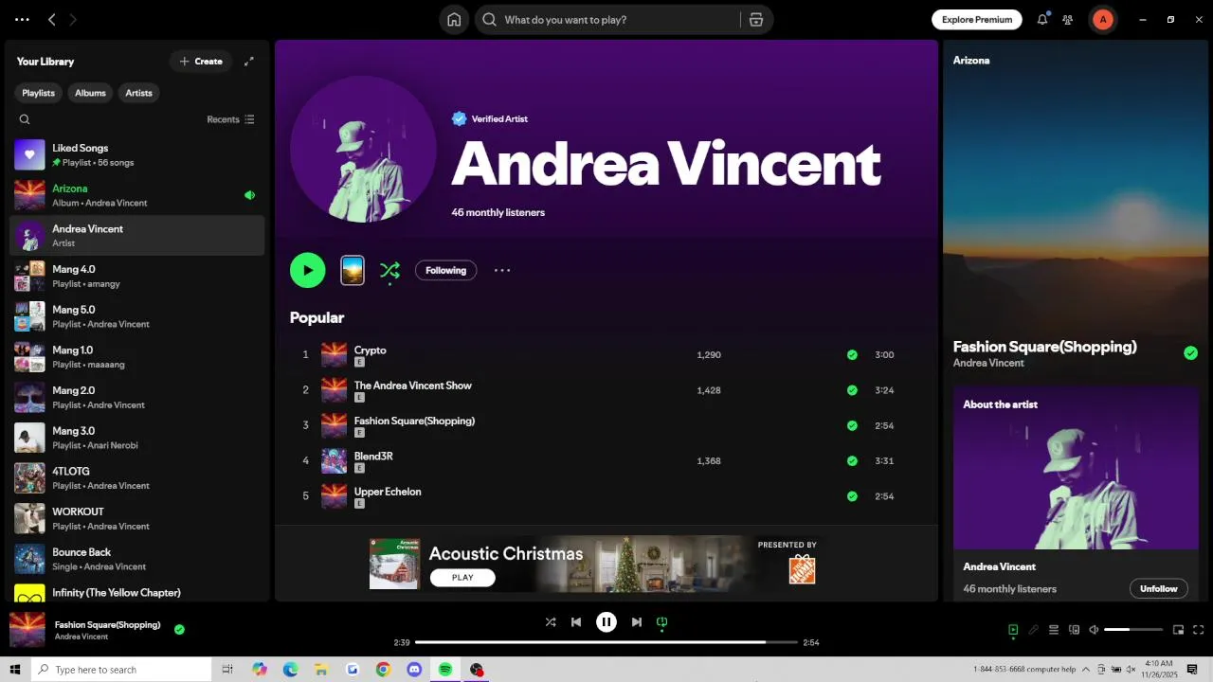This screenshot has width=1213, height=682.
Task: Adjust the volume slider
Action: pos(1133,630)
